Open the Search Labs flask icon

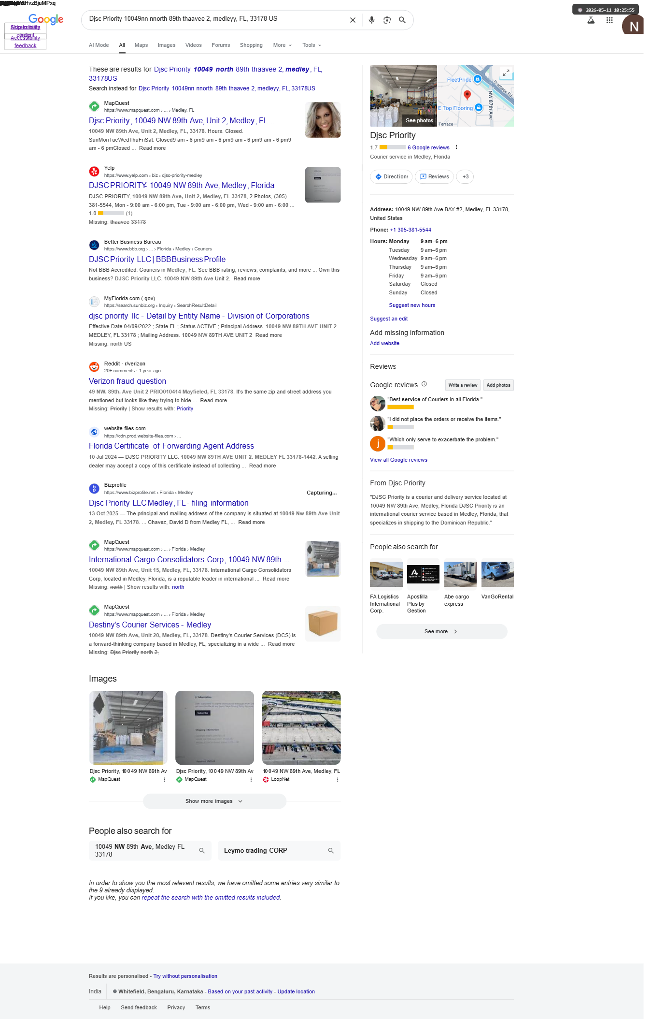(591, 20)
